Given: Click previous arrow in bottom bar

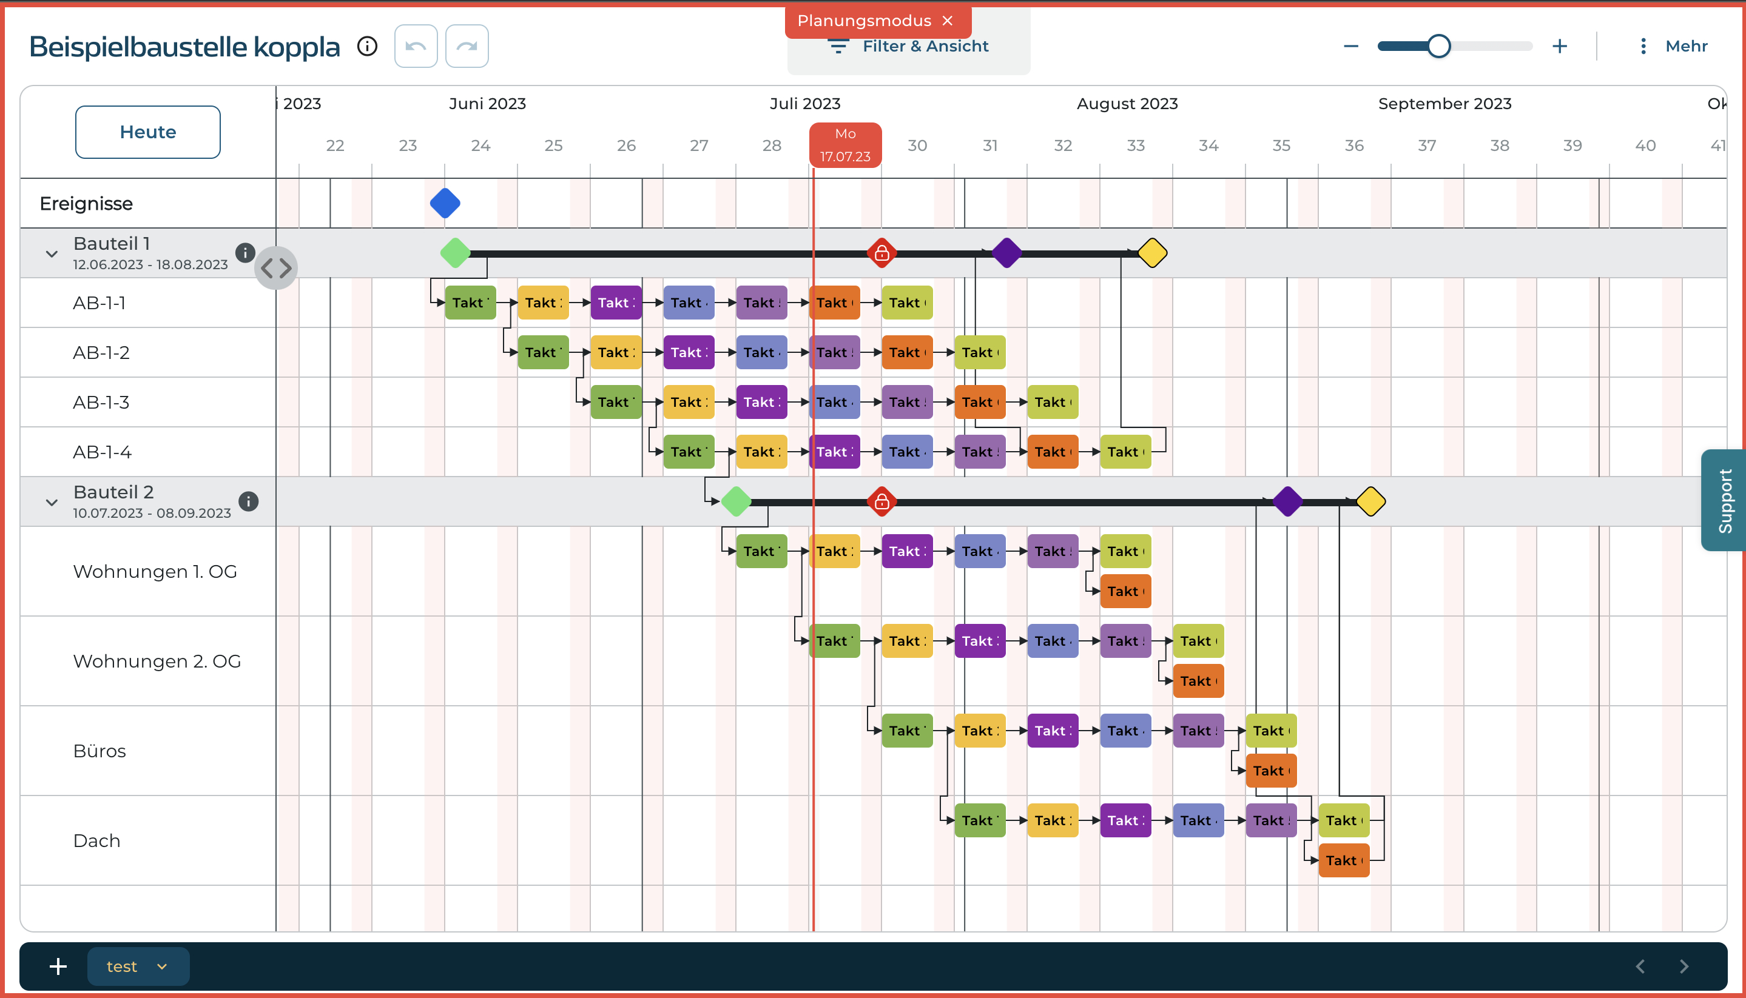Looking at the screenshot, I should pyautogui.click(x=1640, y=966).
